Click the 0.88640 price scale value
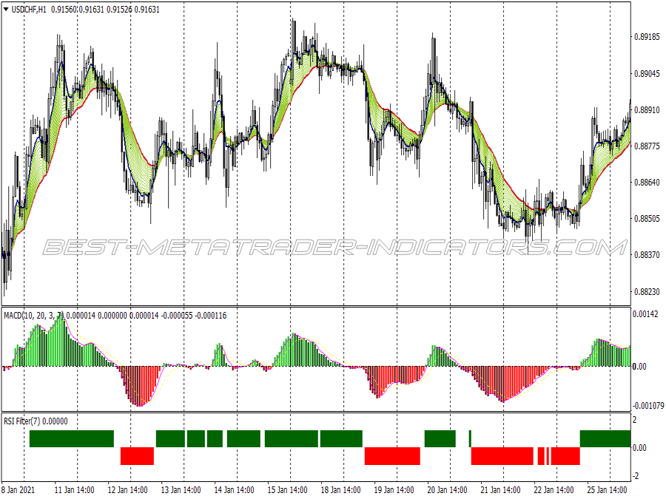 (x=647, y=183)
